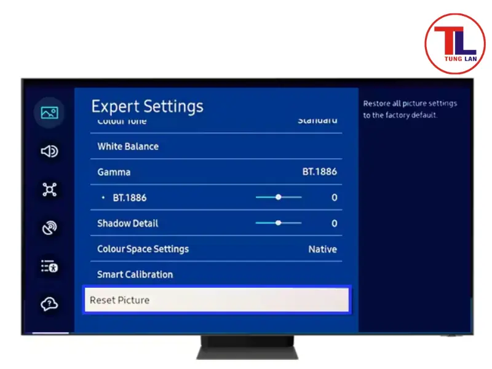Open Colour Space Settings
This screenshot has width=492, height=369.
(x=143, y=249)
